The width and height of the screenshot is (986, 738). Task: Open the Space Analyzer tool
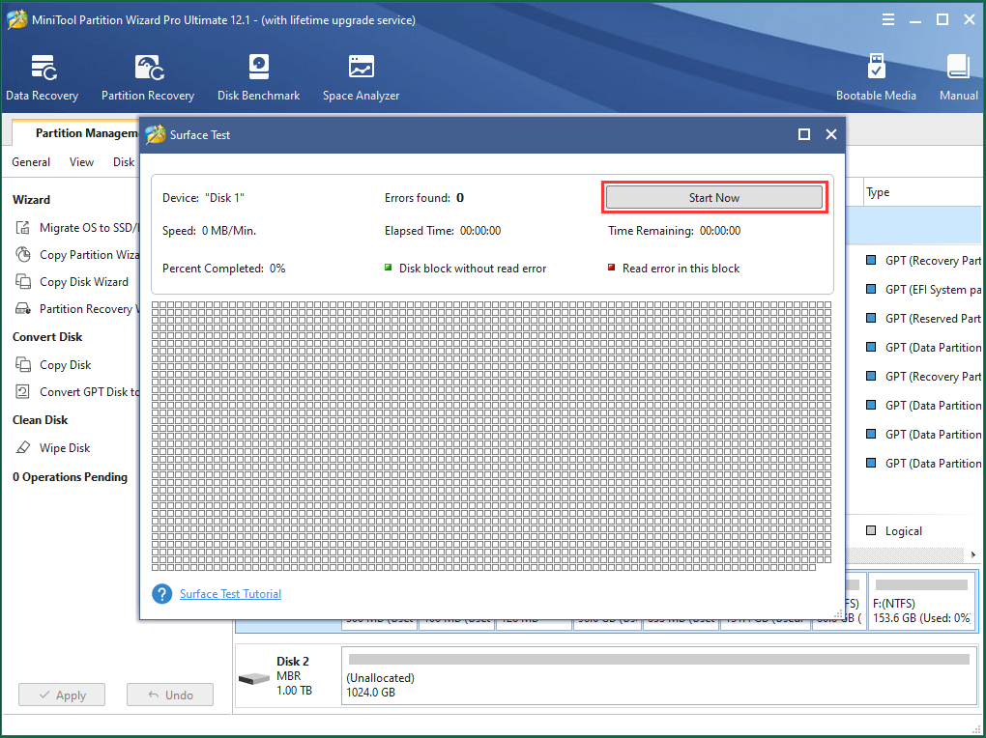point(361,77)
